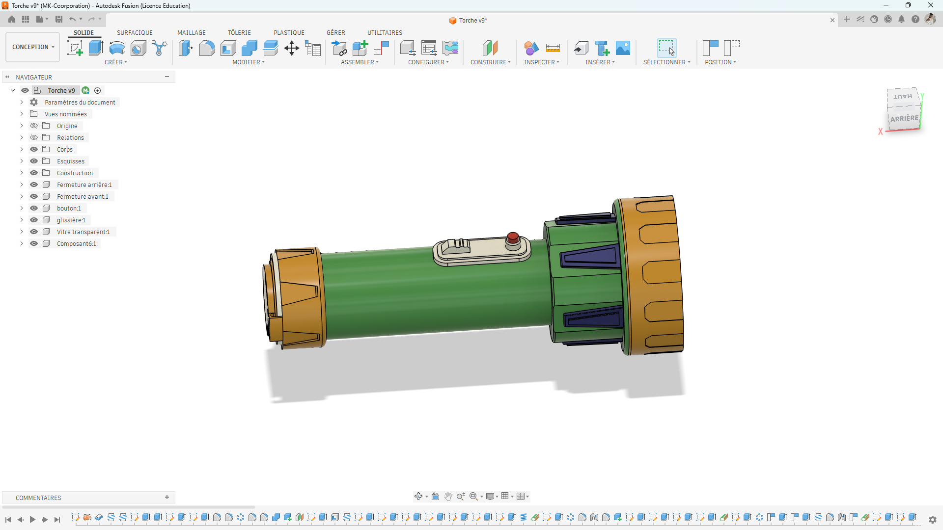Image resolution: width=943 pixels, height=530 pixels.
Task: Click the Combine tool icon
Action: tap(250, 48)
